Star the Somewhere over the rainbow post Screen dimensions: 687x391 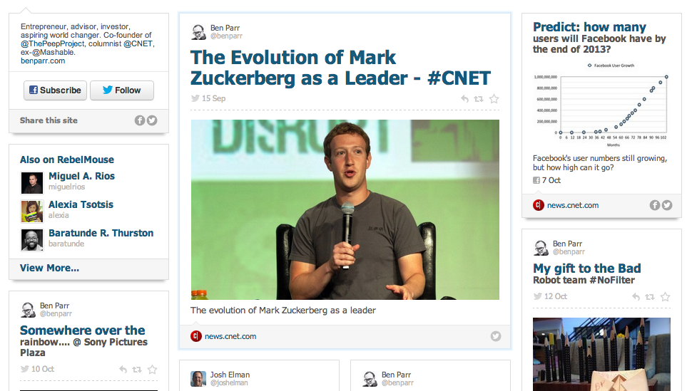(x=152, y=370)
